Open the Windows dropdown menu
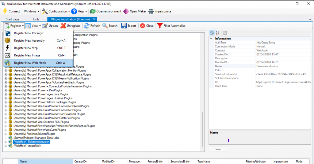314x164 pixels. [32, 11]
